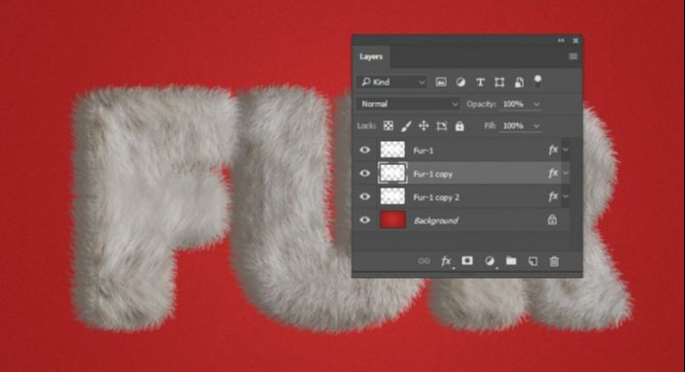The width and height of the screenshot is (685, 372).
Task: Filter for type layers icon
Action: click(480, 83)
